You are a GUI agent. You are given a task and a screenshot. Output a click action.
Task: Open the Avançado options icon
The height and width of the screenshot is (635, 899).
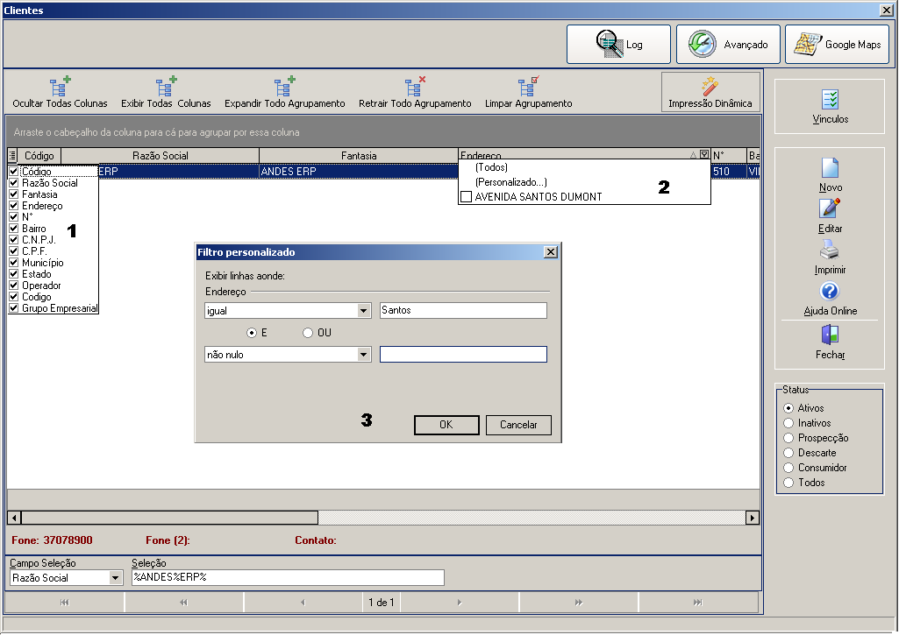coord(702,44)
